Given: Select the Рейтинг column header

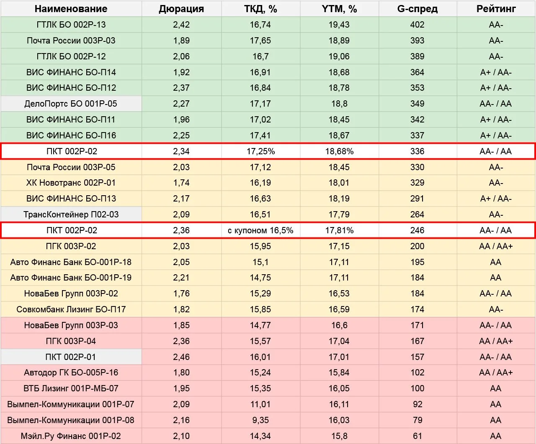Looking at the screenshot, I should [496, 9].
